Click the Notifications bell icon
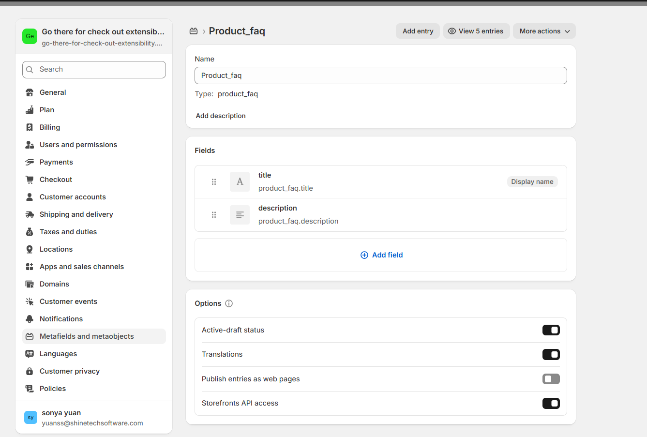Screen dimensions: 647x437 tap(30, 319)
